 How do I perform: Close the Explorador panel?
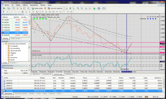[x=29, y=41]
